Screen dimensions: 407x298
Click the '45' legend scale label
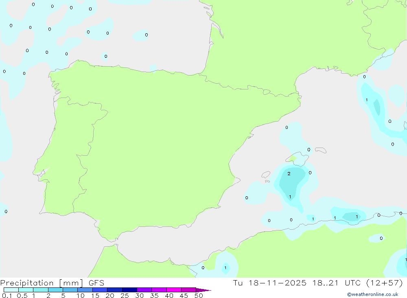(184, 296)
